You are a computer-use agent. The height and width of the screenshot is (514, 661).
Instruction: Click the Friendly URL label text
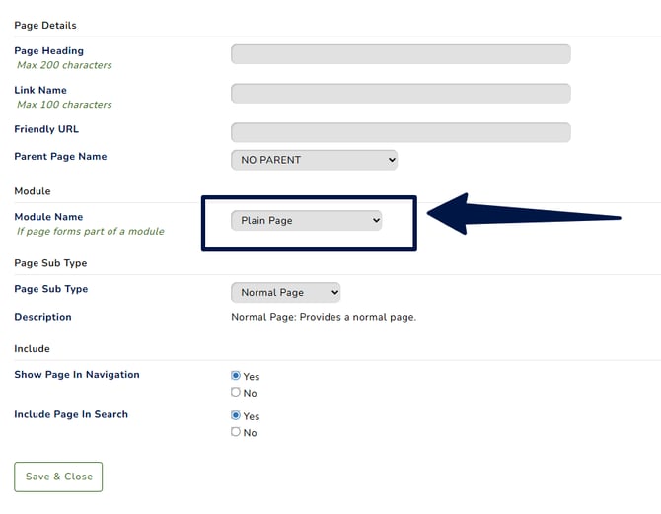click(46, 129)
